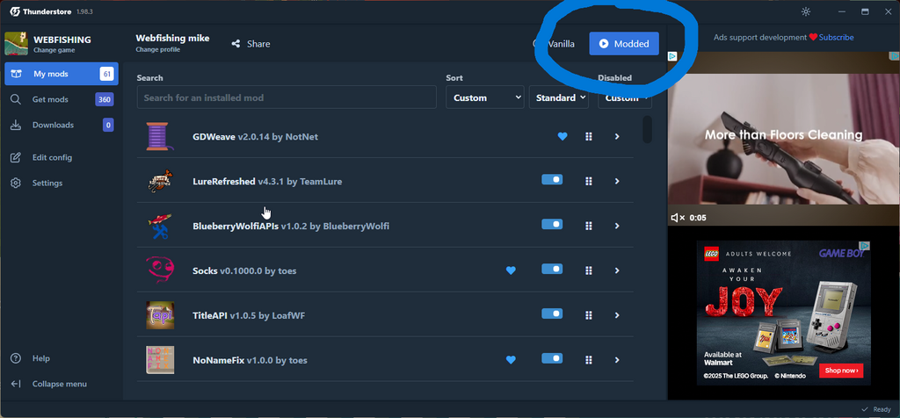The width and height of the screenshot is (900, 418).
Task: Click the heart icon next to Socks
Action: click(x=511, y=270)
